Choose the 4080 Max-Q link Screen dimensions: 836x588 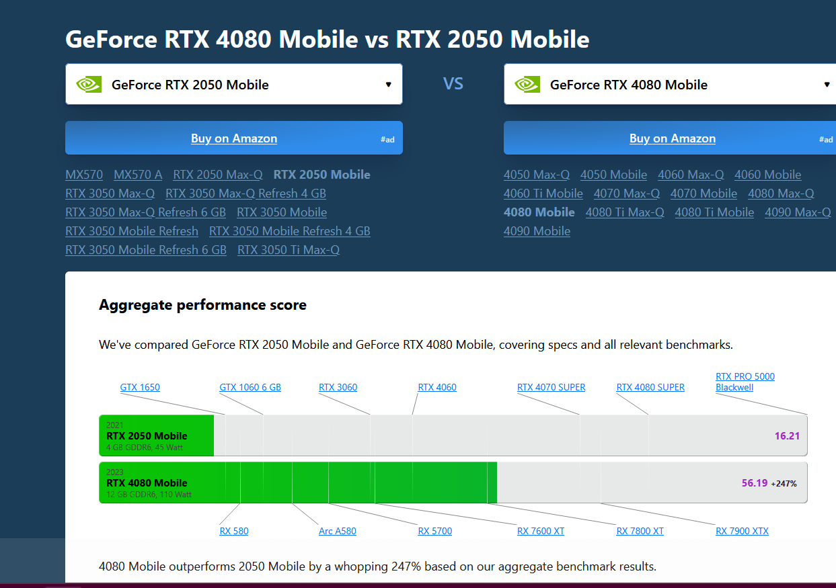(x=781, y=194)
